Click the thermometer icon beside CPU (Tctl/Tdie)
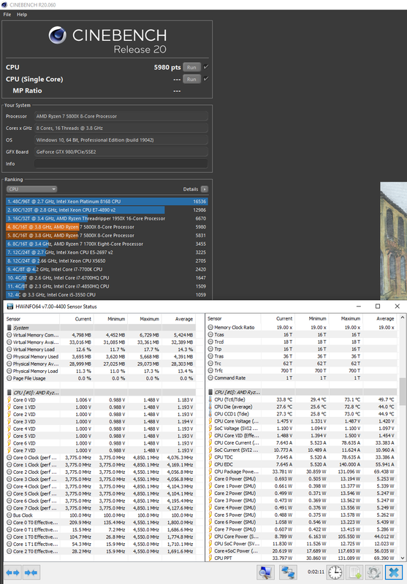Viewport: 407px width, 584px height. [x=210, y=399]
